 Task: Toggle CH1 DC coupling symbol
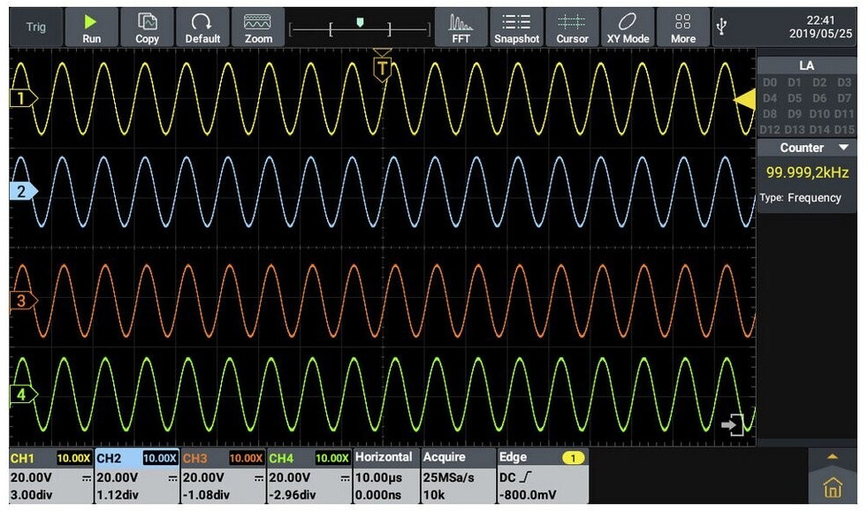[x=87, y=477]
